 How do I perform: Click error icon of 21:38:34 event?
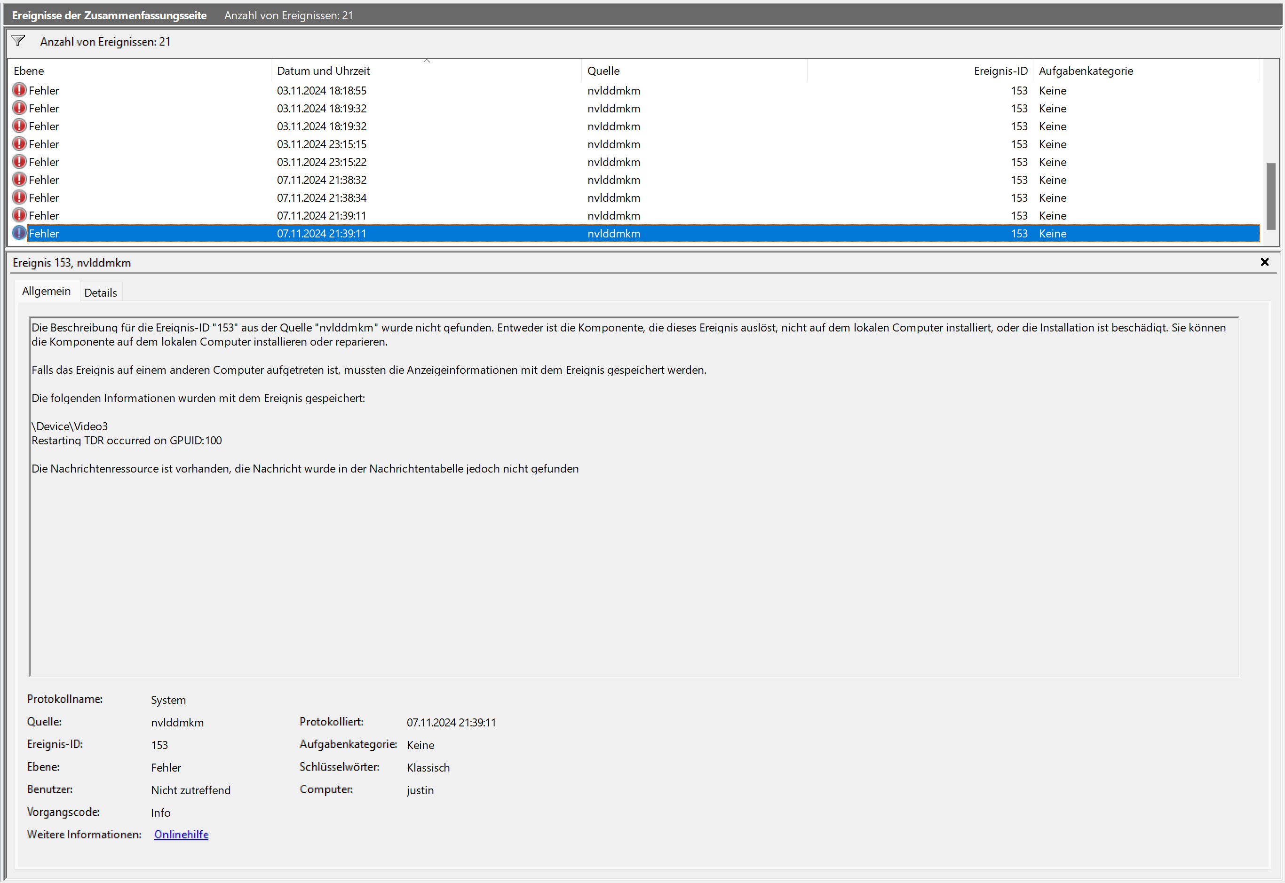tap(19, 197)
